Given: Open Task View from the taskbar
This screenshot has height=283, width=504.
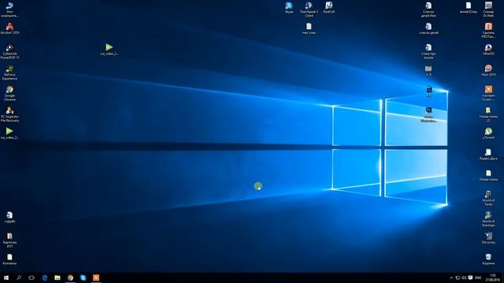Looking at the screenshot, I should pyautogui.click(x=31, y=277).
